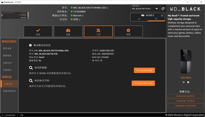Click the refresh device list icon
The height and width of the screenshot is (117, 205).
pos(163,9)
